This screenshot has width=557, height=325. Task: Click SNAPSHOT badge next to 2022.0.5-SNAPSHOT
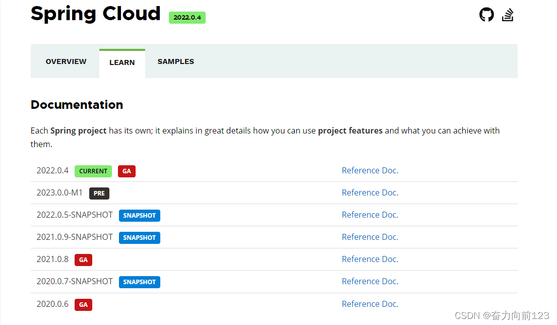click(x=139, y=216)
